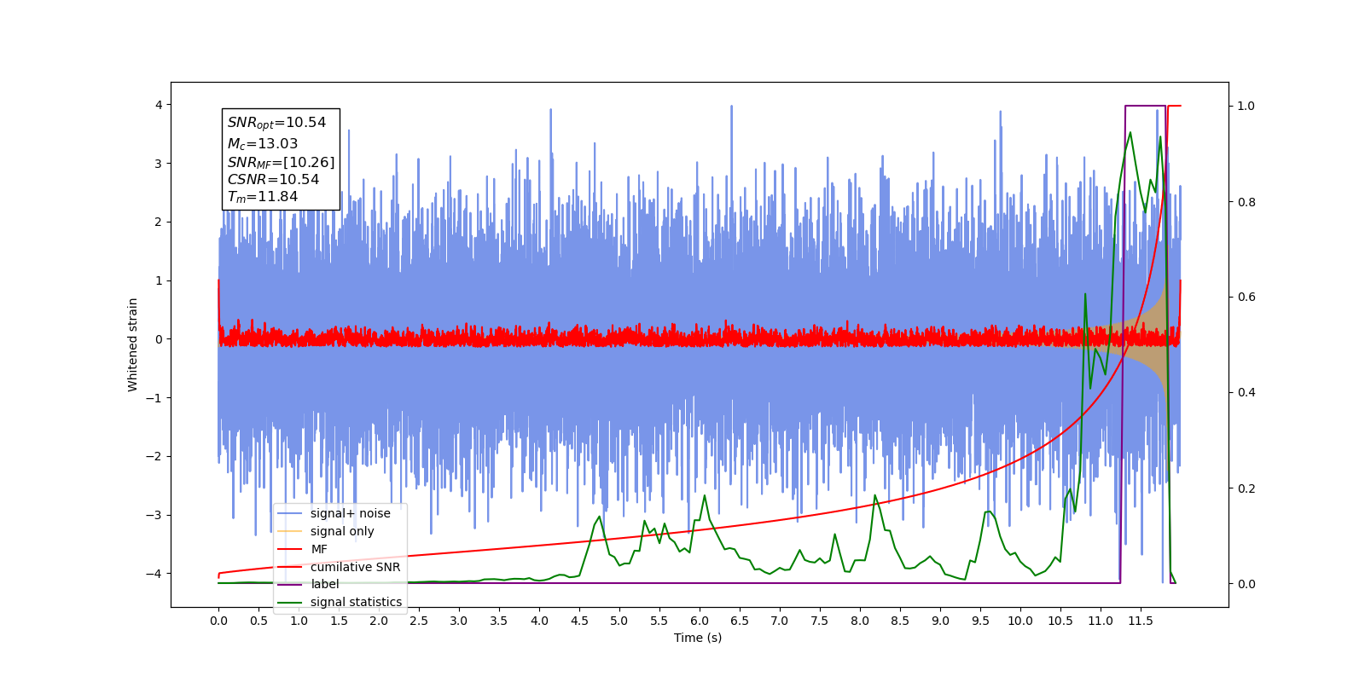
Task: Click the 0.2 tick on the right axis
Action: click(1246, 488)
